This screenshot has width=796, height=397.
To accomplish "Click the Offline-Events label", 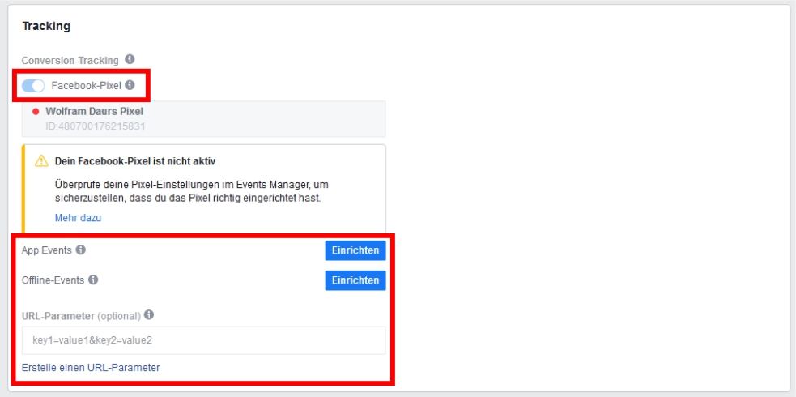I will (x=53, y=280).
